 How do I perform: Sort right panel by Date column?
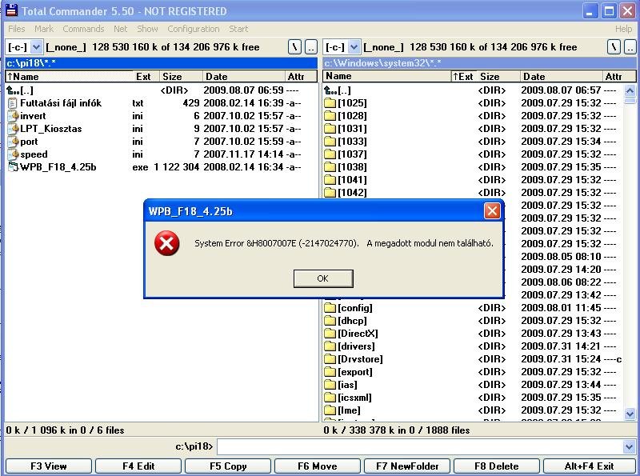click(x=562, y=76)
